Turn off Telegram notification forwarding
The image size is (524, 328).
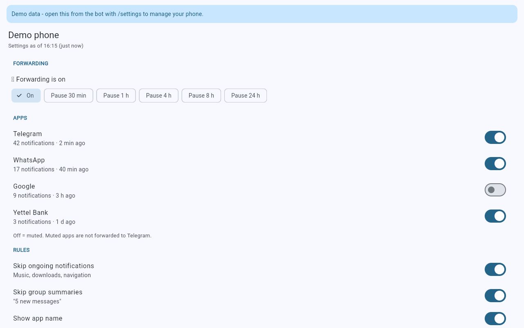point(495,137)
